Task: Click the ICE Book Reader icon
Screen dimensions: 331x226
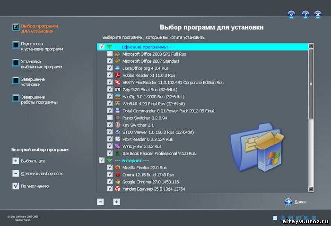Action: [x=117, y=153]
